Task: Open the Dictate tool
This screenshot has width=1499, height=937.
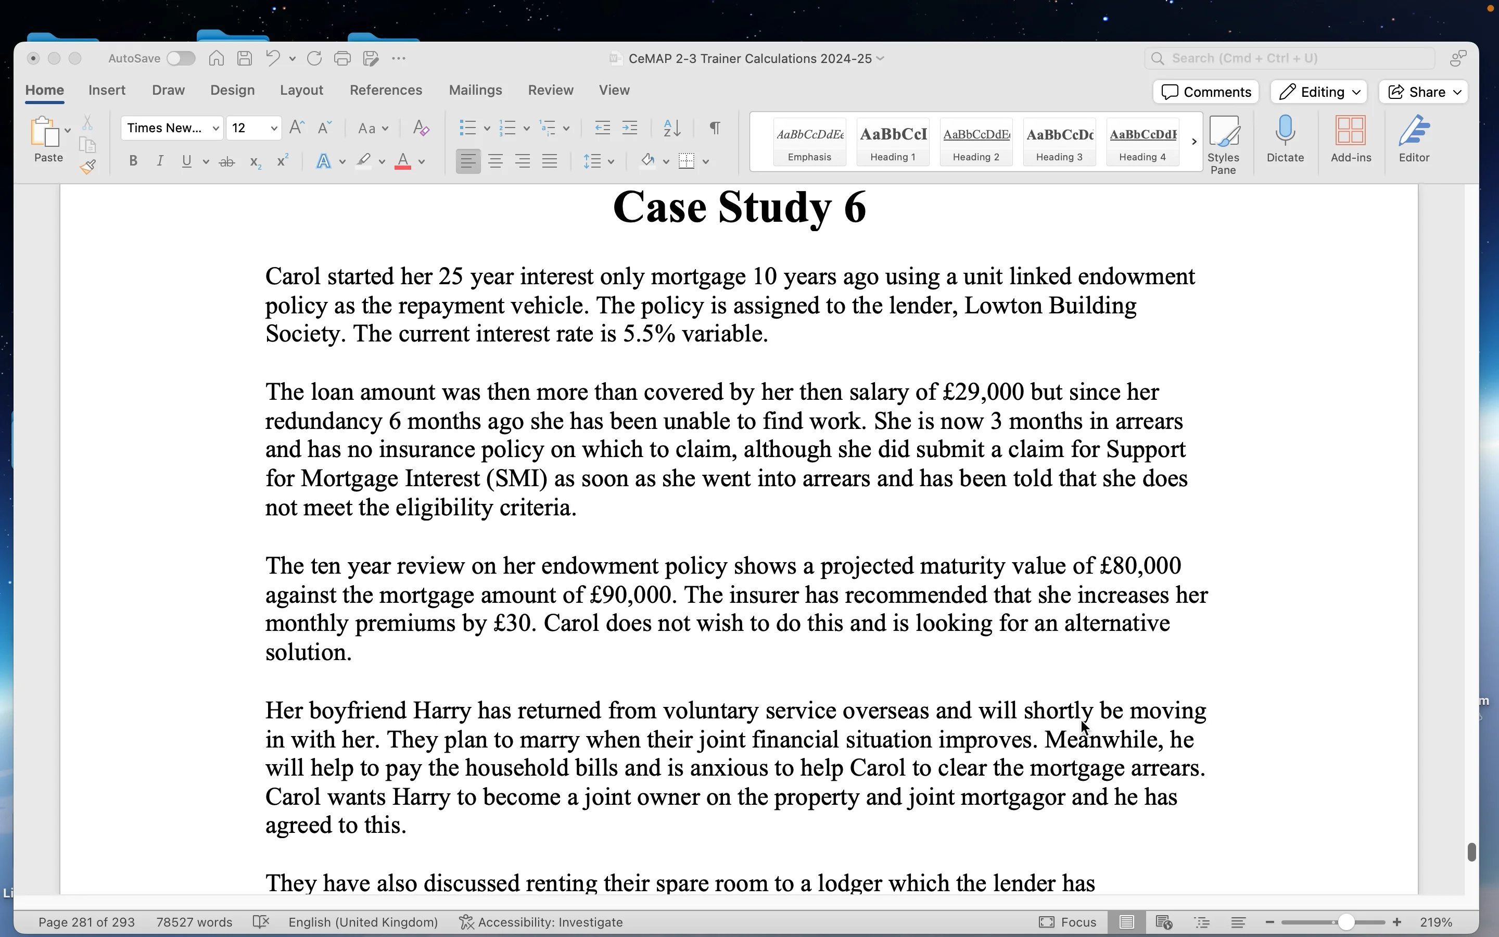Action: [x=1285, y=140]
